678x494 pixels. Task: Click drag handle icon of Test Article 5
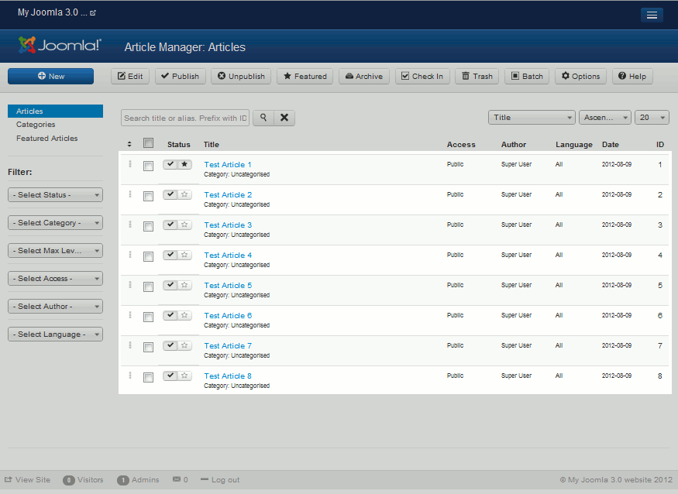[130, 285]
